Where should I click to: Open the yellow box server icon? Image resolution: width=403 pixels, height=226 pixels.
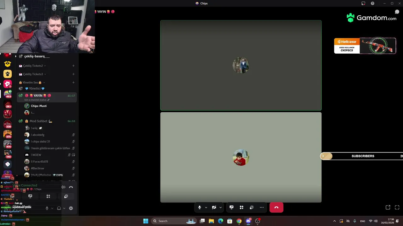pos(8,64)
